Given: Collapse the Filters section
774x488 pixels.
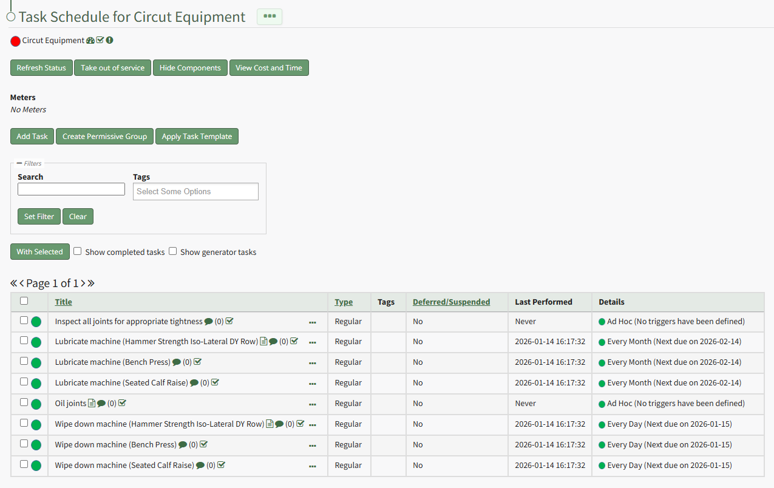Looking at the screenshot, I should click(x=19, y=163).
